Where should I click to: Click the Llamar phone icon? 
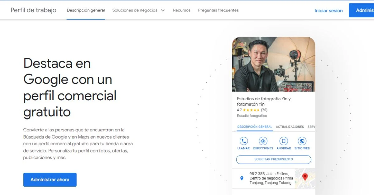click(x=243, y=141)
